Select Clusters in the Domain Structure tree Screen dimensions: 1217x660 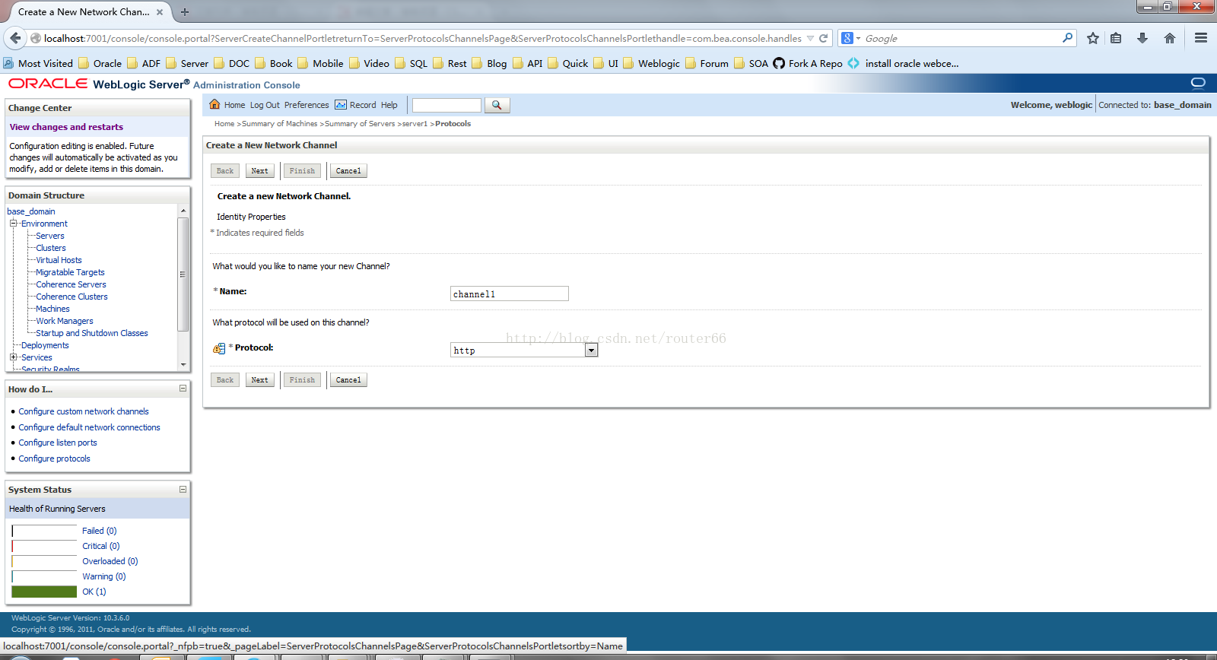(x=51, y=248)
